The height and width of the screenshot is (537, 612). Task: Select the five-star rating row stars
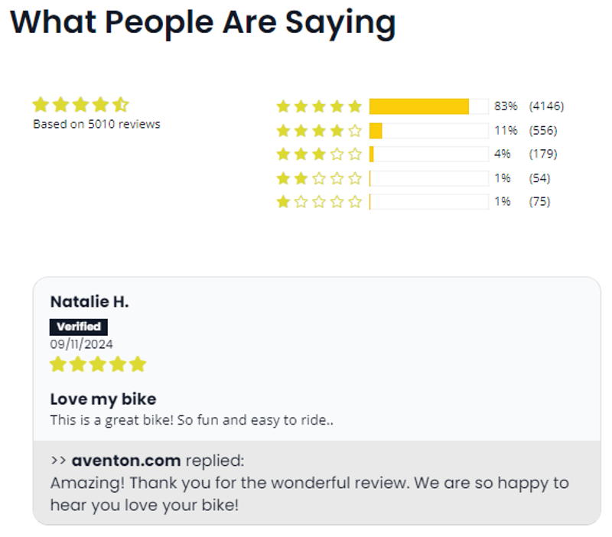[x=319, y=106]
